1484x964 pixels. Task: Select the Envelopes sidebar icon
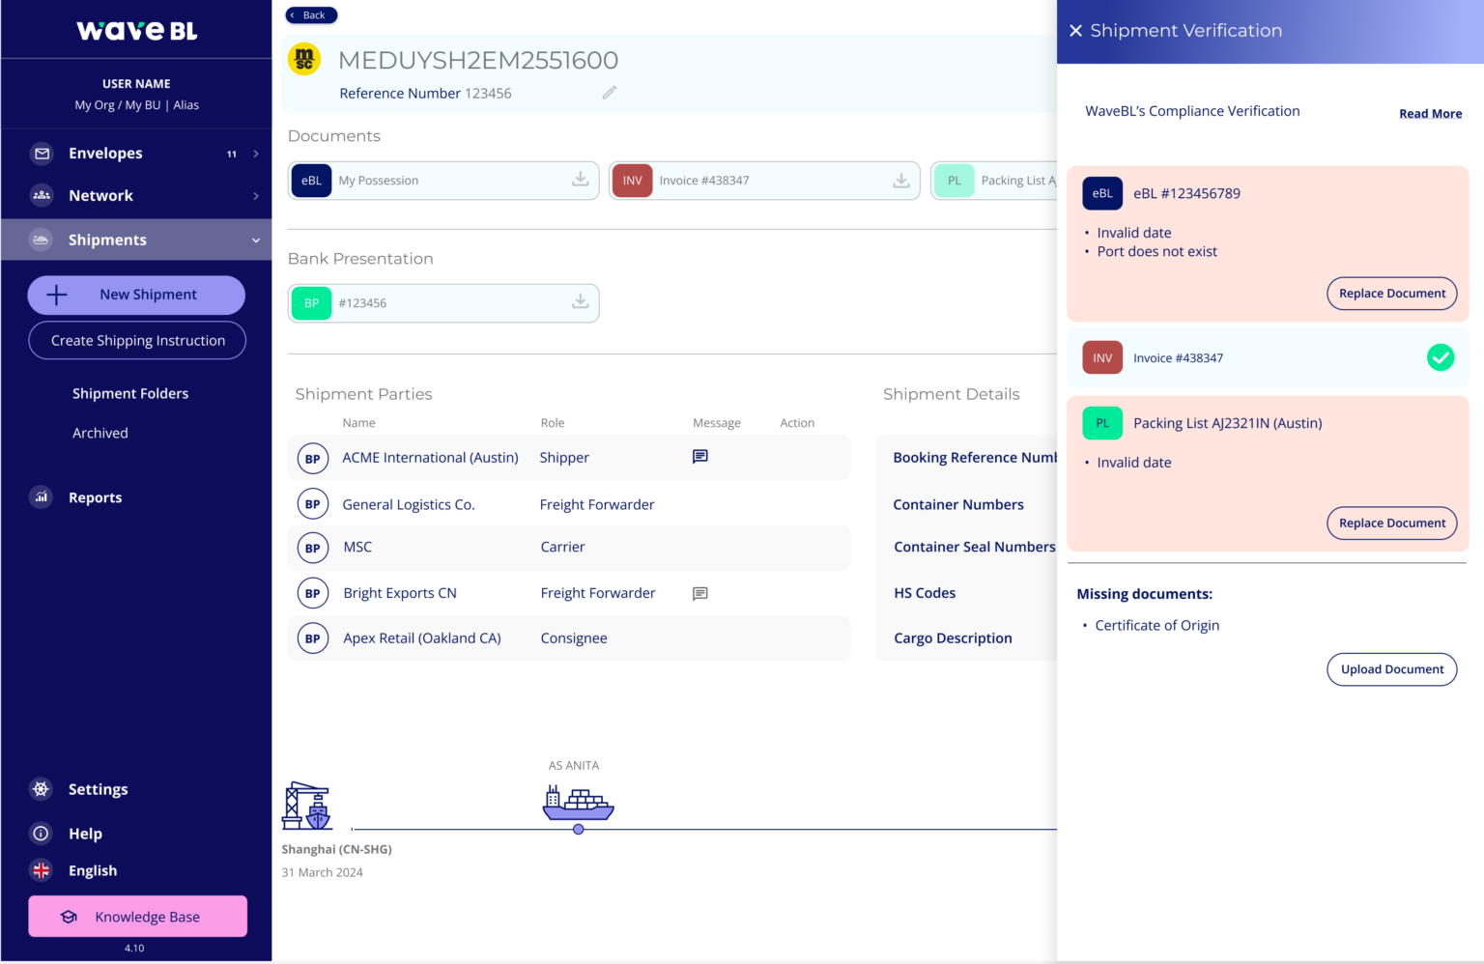coord(42,153)
